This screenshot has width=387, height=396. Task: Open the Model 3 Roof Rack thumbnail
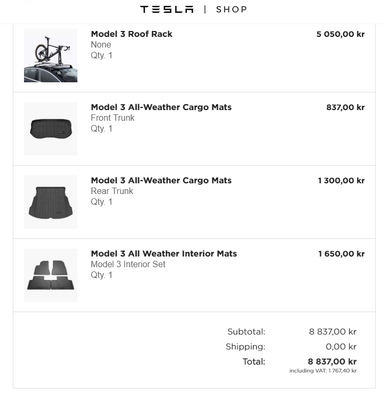(51, 56)
